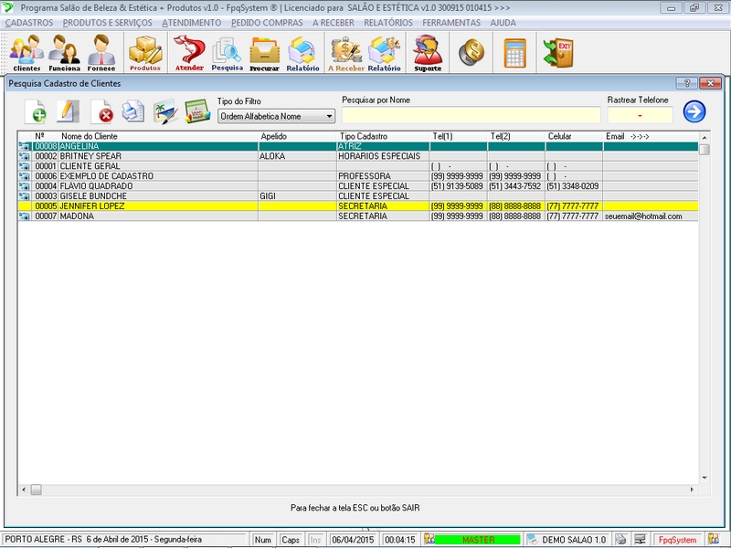Open the RELATÓRIOS menu
This screenshot has height=548, width=731.
[388, 22]
